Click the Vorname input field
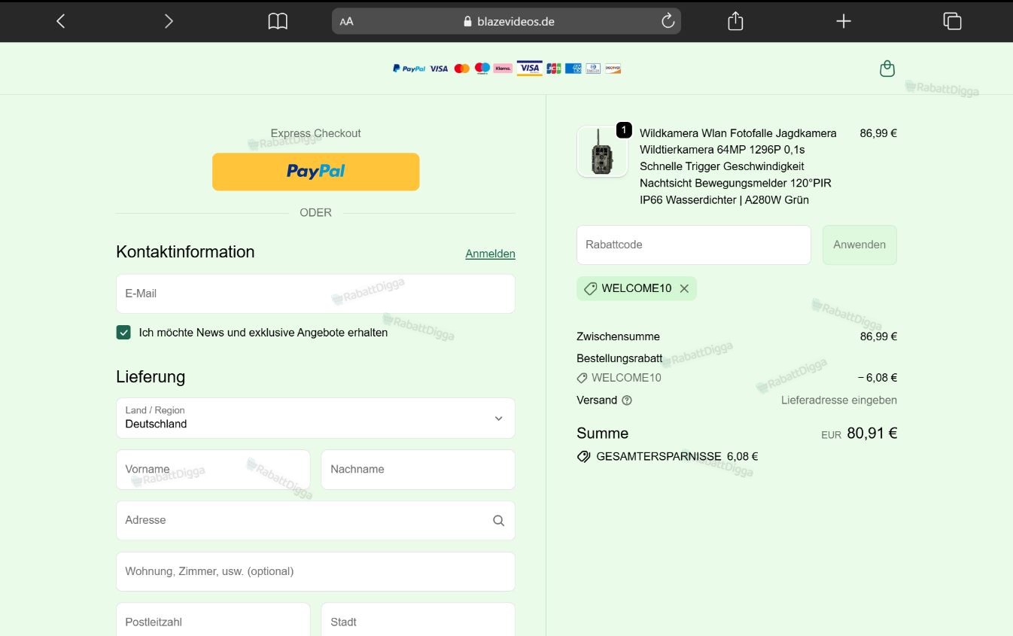The height and width of the screenshot is (636, 1013). (x=213, y=470)
